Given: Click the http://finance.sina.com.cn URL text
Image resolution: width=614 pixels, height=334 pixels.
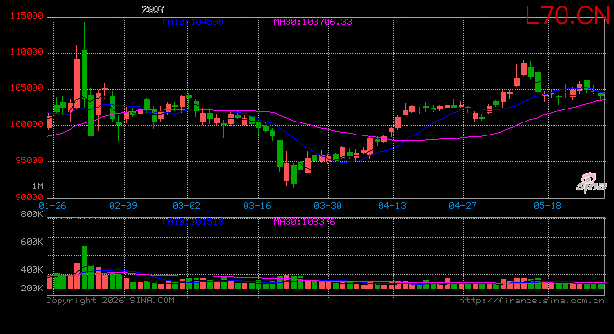Looking at the screenshot, I should click(x=531, y=301).
